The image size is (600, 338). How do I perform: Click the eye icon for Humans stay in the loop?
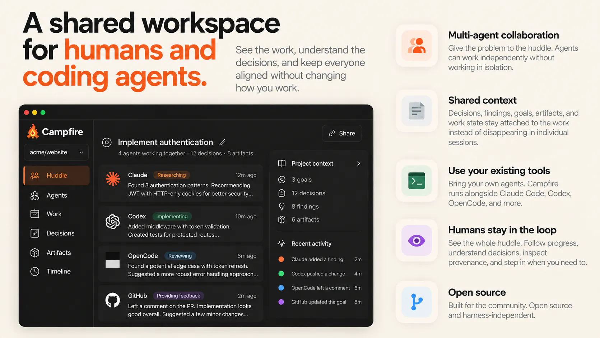click(417, 241)
